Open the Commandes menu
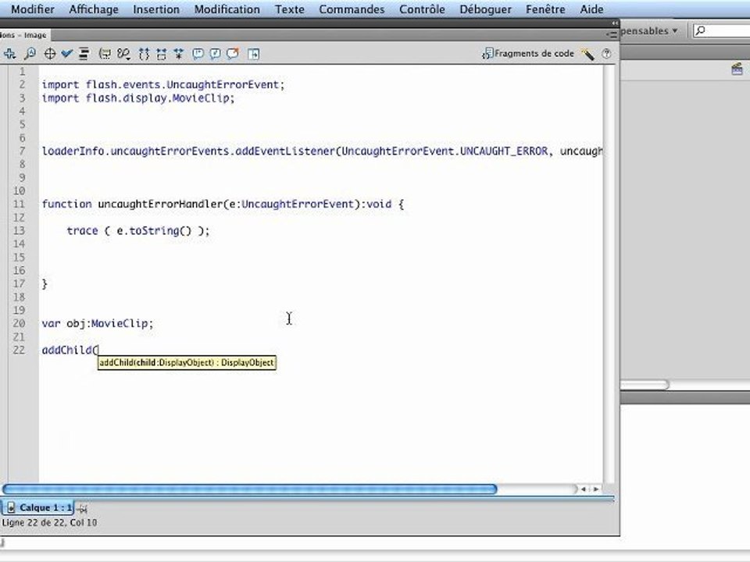Viewport: 750px width, 562px height. (352, 9)
